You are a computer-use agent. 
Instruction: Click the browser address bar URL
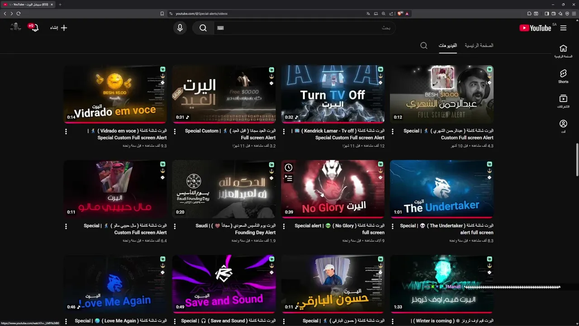pyautogui.click(x=202, y=14)
